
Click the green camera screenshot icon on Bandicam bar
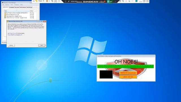(108, 1)
